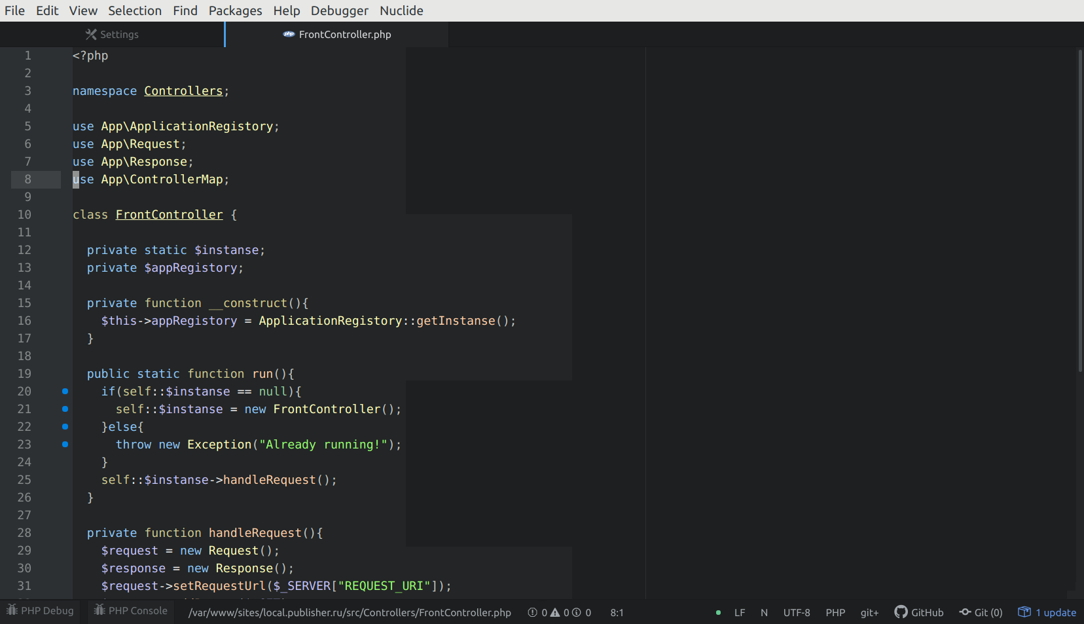This screenshot has width=1084, height=624.
Task: Click line number 15 in the gutter
Action: [x=24, y=303]
